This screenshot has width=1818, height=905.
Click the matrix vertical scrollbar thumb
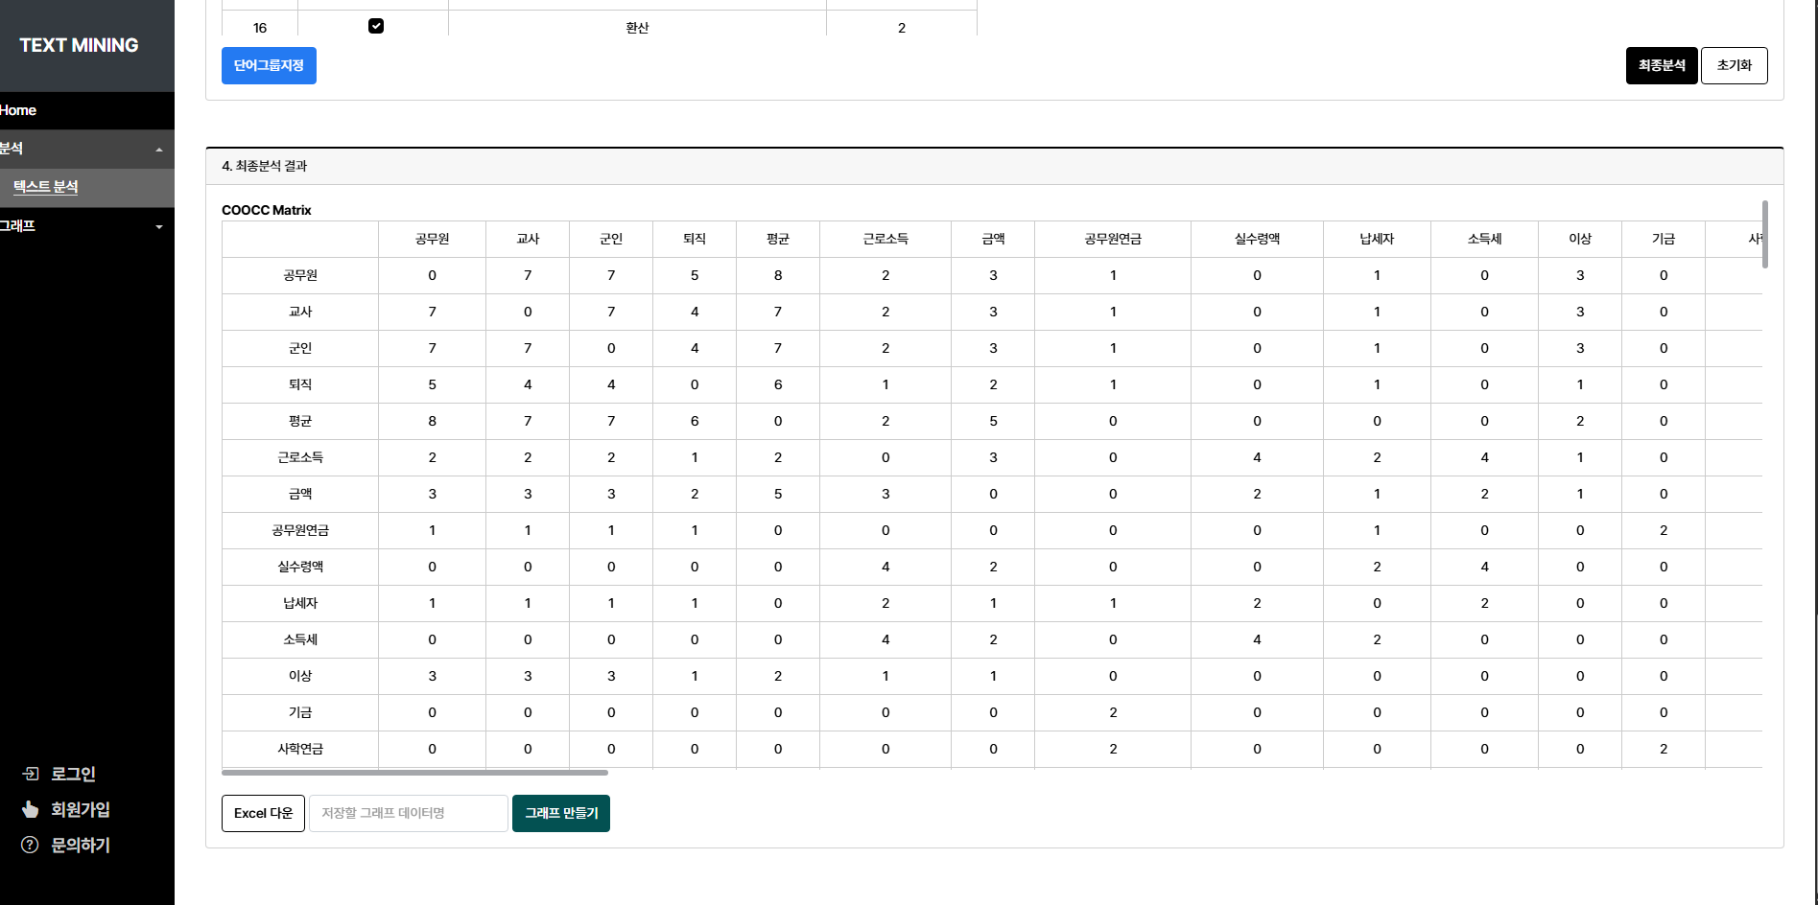click(1764, 235)
